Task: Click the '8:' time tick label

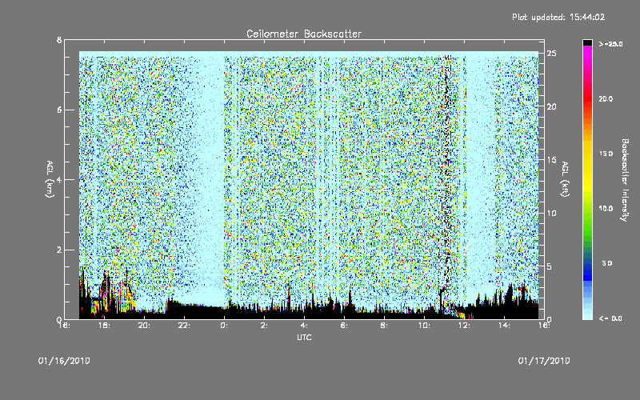Action: coord(384,326)
